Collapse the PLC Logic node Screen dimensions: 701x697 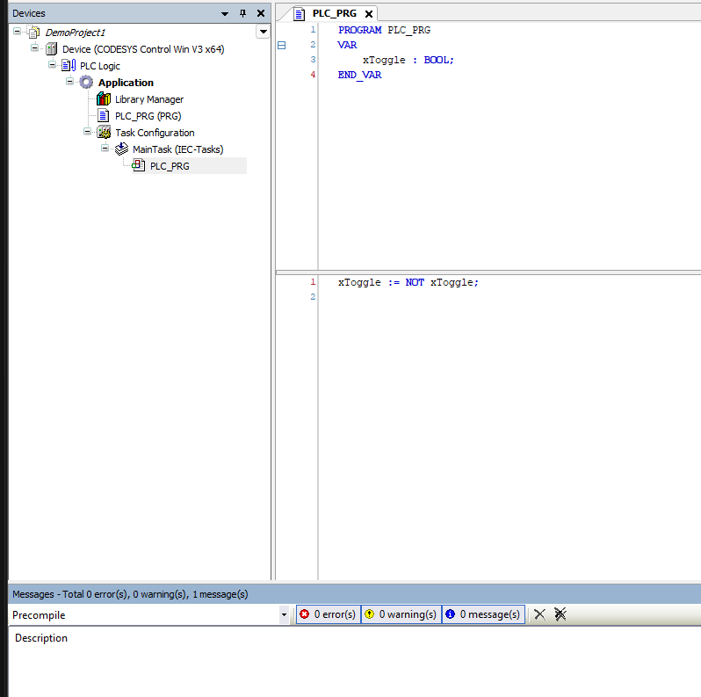click(x=53, y=65)
